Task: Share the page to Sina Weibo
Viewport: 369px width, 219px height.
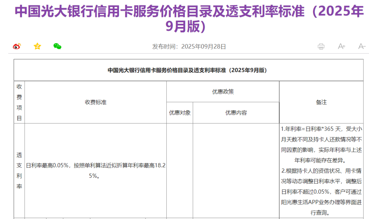Action: click(x=17, y=46)
